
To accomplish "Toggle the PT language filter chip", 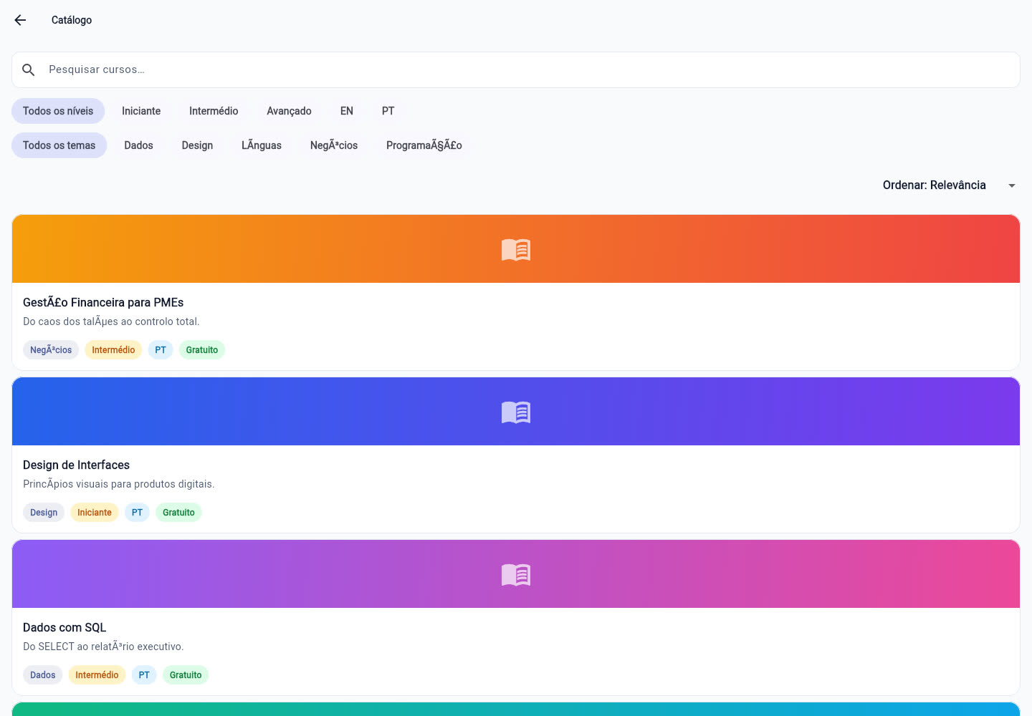I will pyautogui.click(x=388, y=111).
